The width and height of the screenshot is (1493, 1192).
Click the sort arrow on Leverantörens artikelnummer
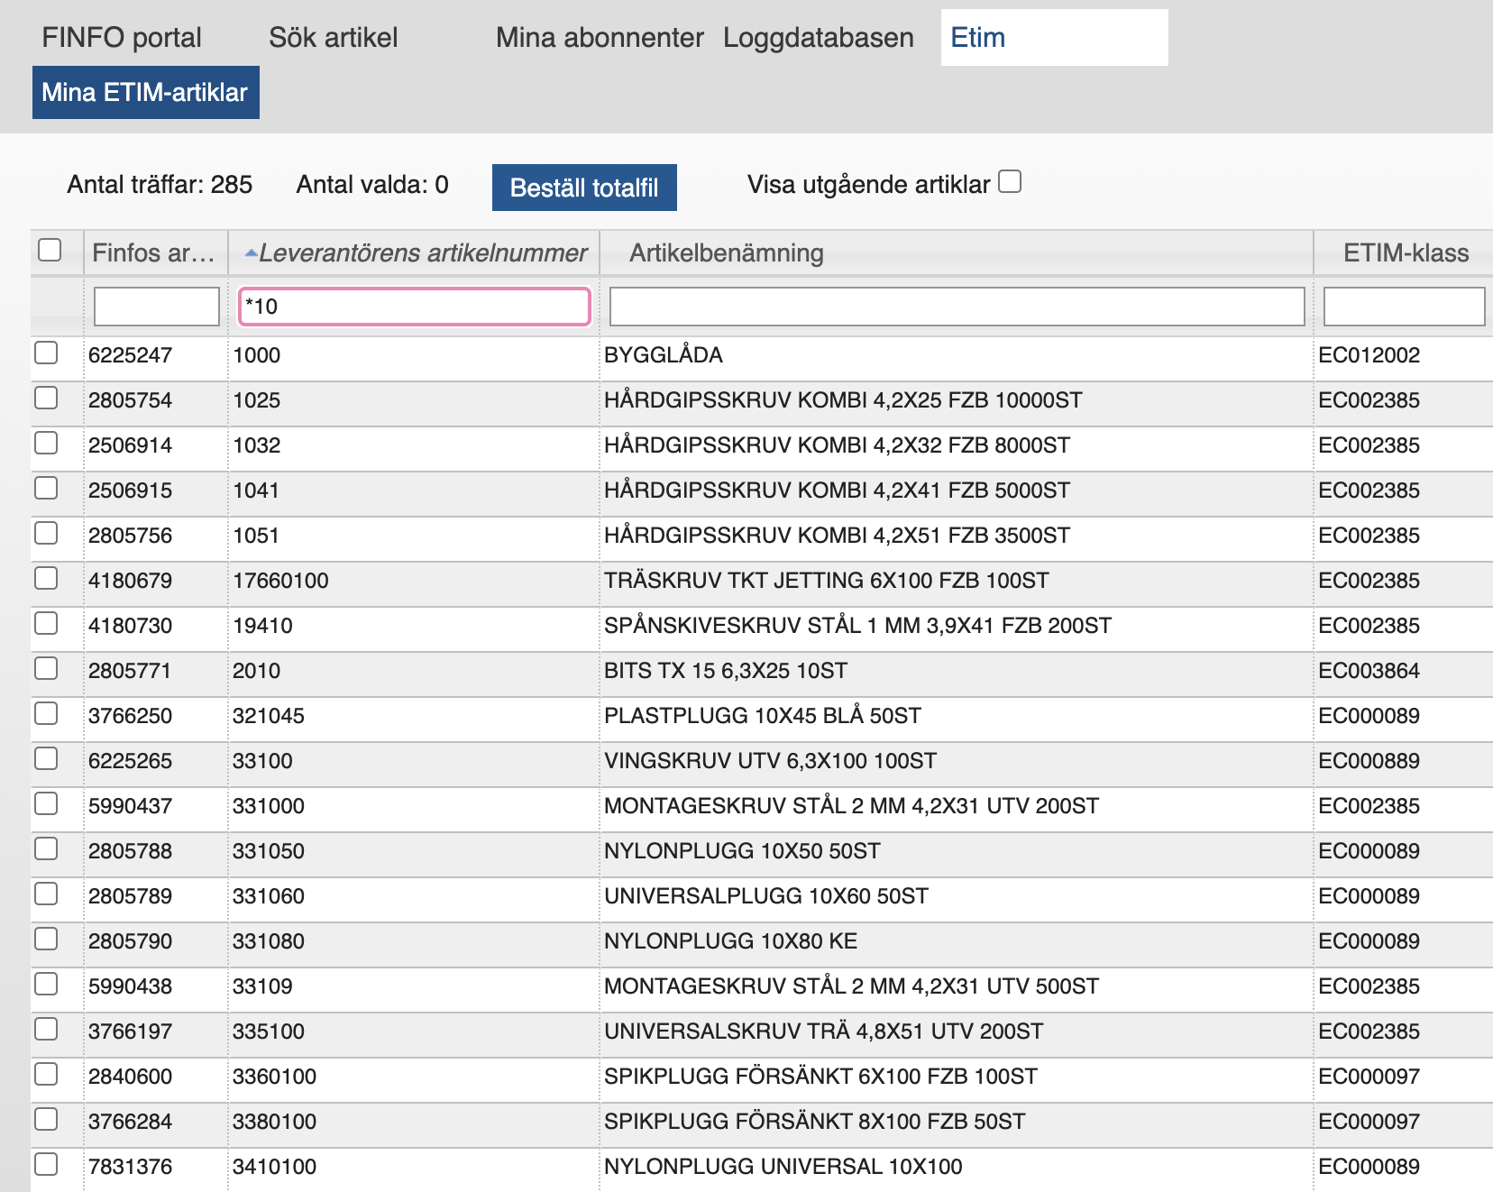[252, 254]
